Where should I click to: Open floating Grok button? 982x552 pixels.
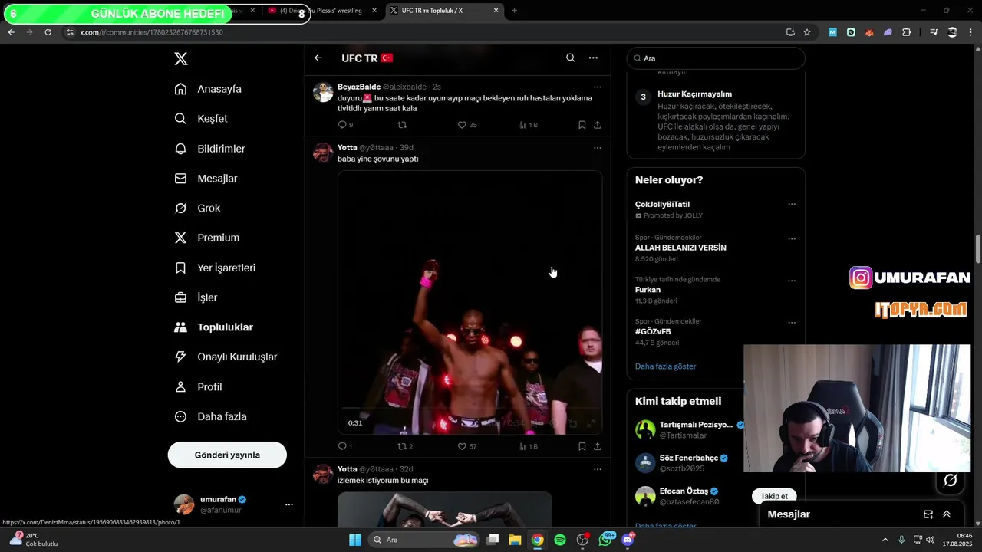pyautogui.click(x=950, y=480)
